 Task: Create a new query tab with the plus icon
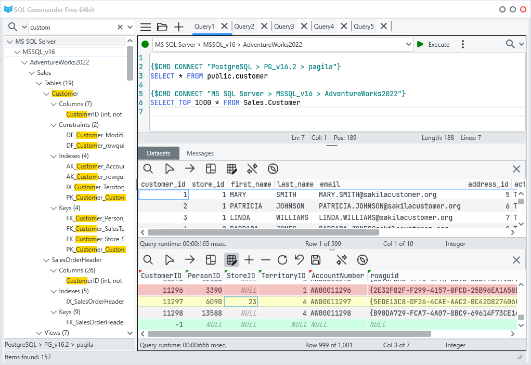tap(178, 27)
